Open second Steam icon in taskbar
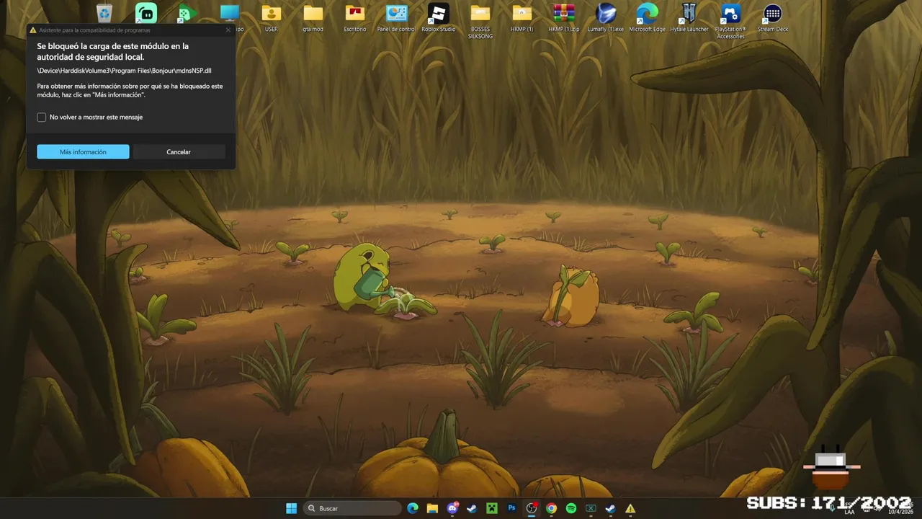The image size is (922, 519). coord(611,508)
